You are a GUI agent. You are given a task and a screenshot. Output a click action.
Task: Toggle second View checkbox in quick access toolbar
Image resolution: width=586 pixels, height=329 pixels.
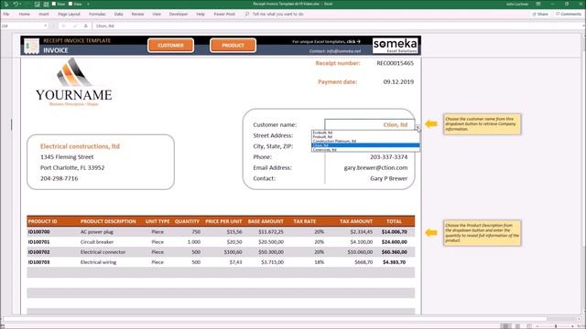(x=71, y=4)
